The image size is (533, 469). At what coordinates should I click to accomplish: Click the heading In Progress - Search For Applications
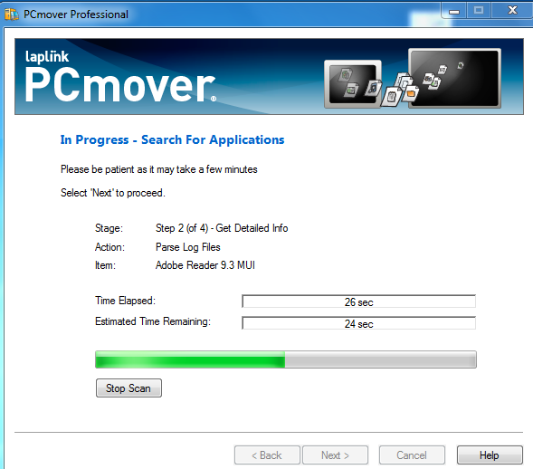[x=172, y=139]
